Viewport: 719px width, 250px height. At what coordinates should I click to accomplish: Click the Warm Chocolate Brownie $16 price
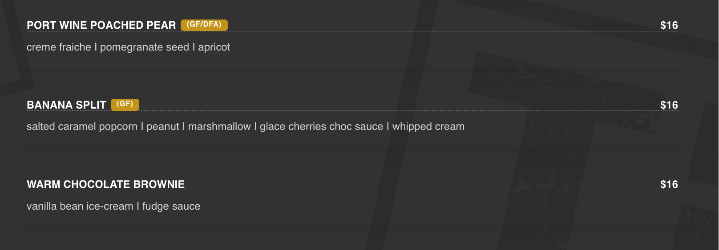click(x=669, y=184)
